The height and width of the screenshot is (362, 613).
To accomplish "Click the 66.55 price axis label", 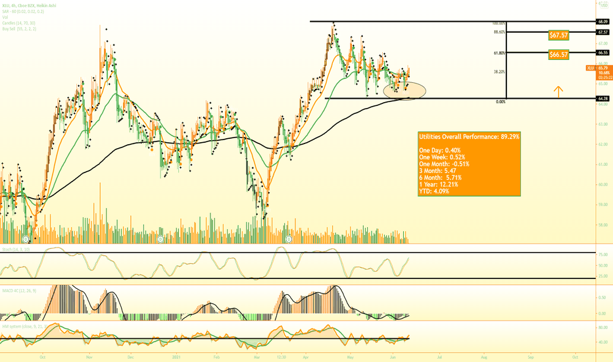I will [x=602, y=53].
